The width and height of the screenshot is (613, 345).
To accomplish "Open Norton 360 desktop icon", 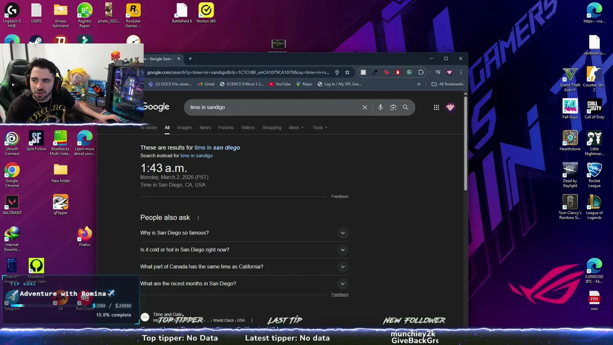I will [206, 13].
